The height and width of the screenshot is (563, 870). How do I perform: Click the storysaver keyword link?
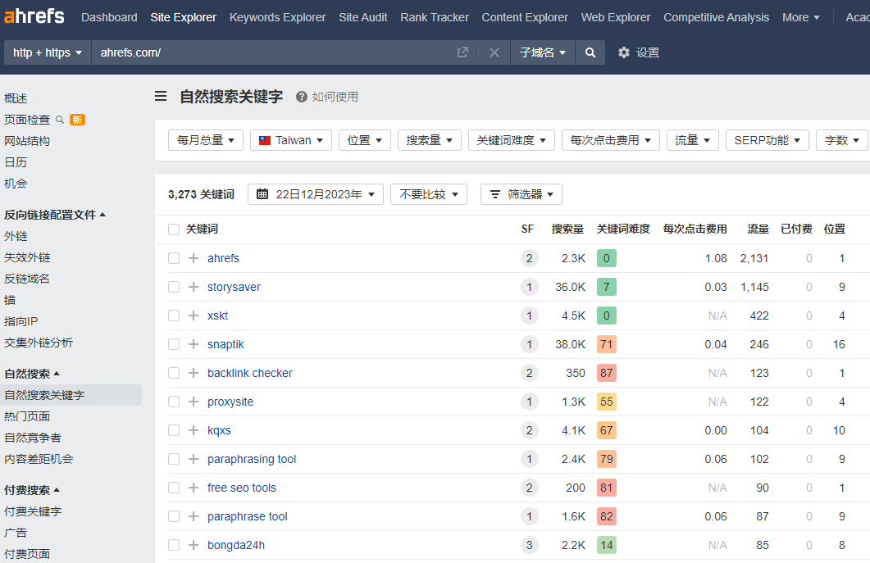235,287
